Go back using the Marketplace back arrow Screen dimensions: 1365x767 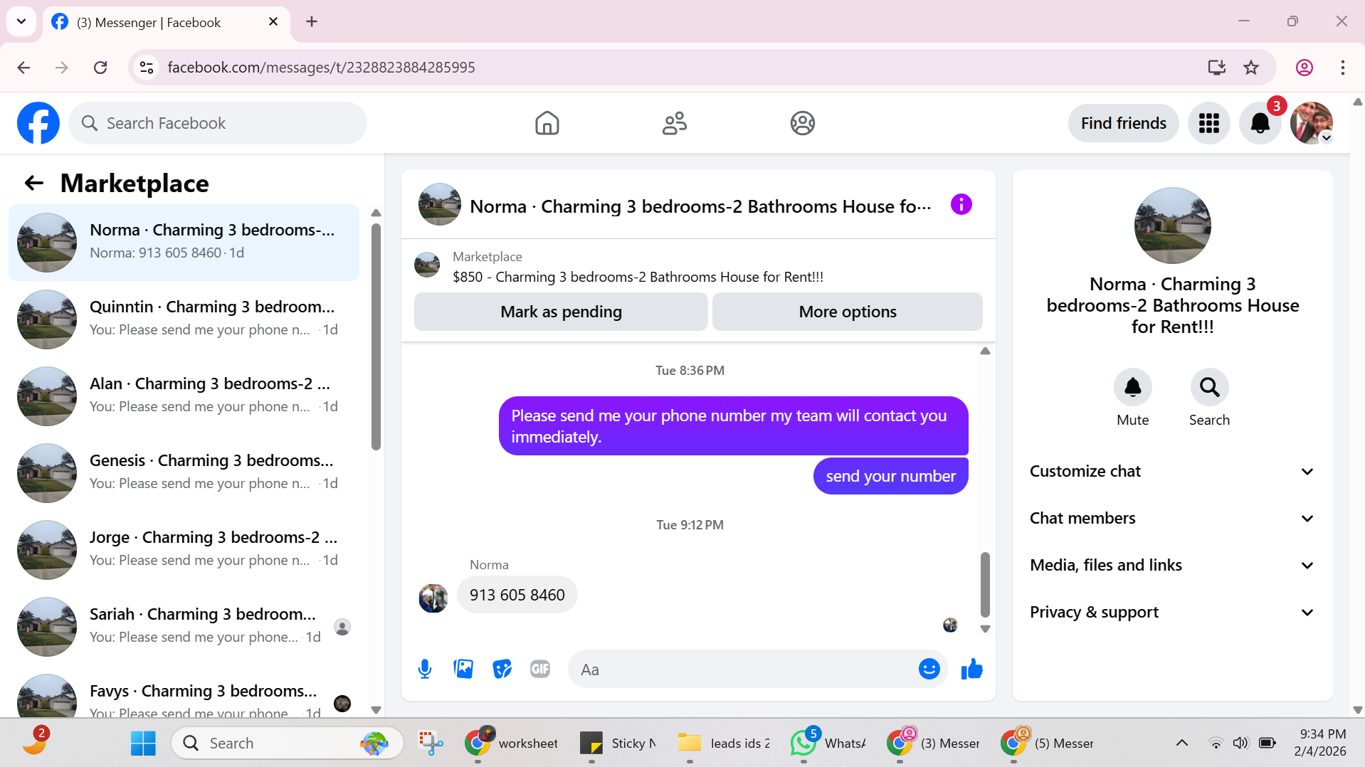click(x=34, y=184)
